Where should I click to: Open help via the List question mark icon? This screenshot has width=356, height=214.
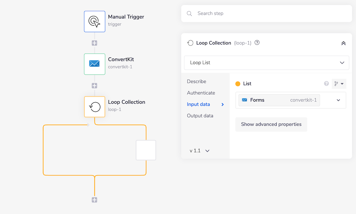pyautogui.click(x=326, y=83)
